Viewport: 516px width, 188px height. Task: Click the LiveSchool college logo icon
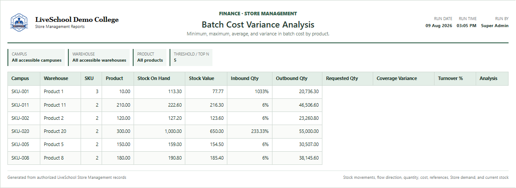click(19, 22)
